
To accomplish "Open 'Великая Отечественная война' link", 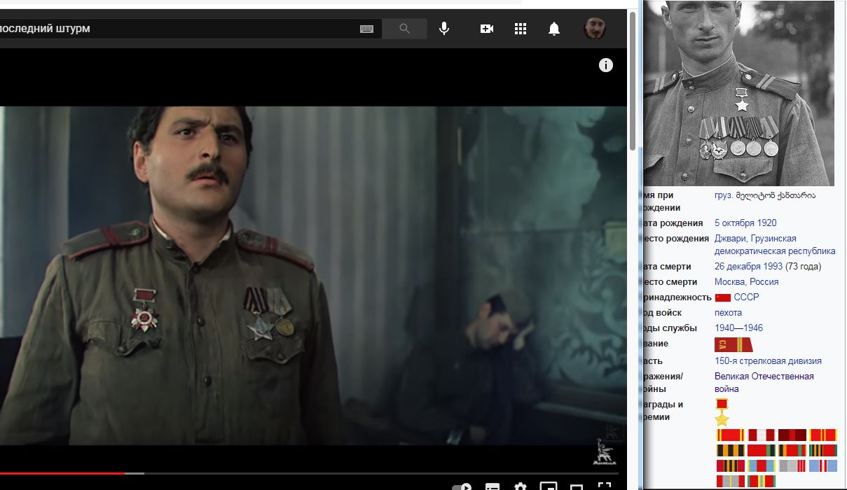I will 764,382.
